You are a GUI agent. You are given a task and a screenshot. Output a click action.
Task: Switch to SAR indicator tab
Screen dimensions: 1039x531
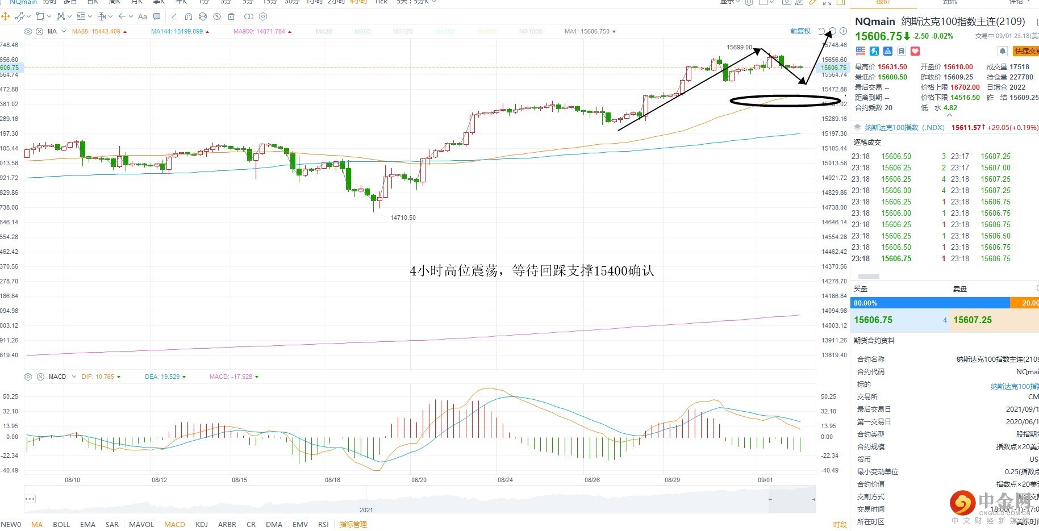pos(112,524)
